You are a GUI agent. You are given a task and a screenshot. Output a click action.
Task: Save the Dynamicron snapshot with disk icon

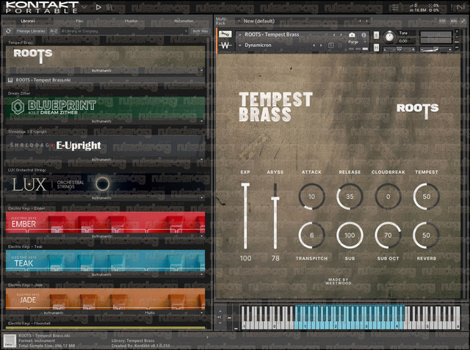[331, 45]
